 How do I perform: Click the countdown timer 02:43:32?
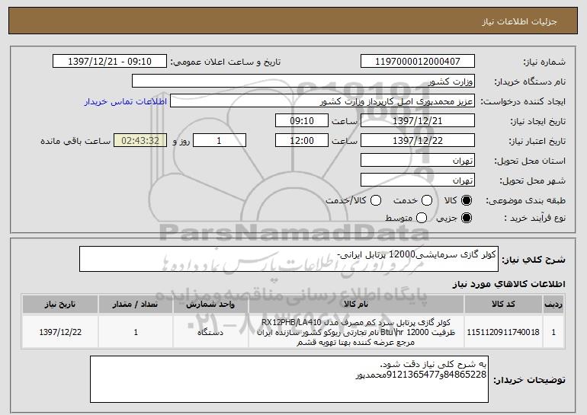pyautogui.click(x=140, y=141)
